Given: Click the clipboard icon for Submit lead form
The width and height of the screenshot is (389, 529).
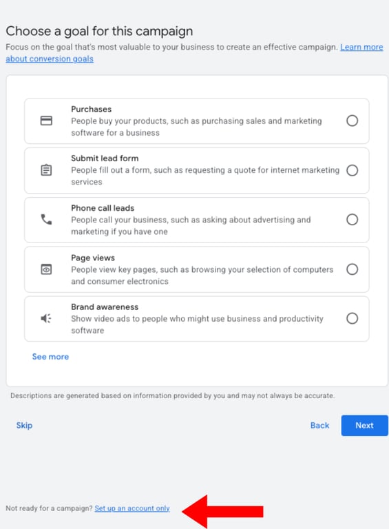Looking at the screenshot, I should (x=46, y=170).
